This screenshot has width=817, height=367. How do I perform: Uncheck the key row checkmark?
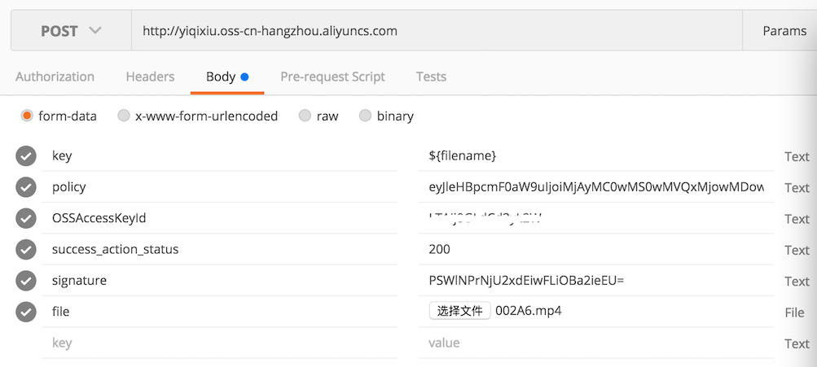pyautogui.click(x=26, y=156)
